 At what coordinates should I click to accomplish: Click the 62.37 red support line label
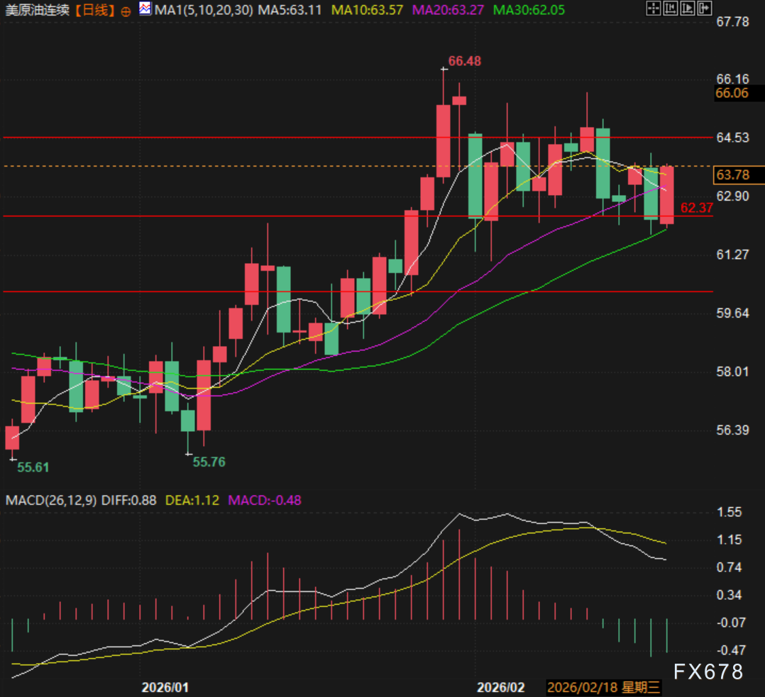697,208
